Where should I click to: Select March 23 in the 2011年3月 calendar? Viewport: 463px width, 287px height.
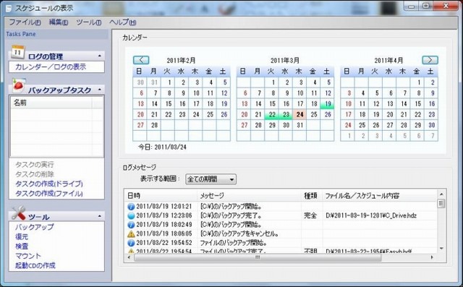(x=286, y=114)
